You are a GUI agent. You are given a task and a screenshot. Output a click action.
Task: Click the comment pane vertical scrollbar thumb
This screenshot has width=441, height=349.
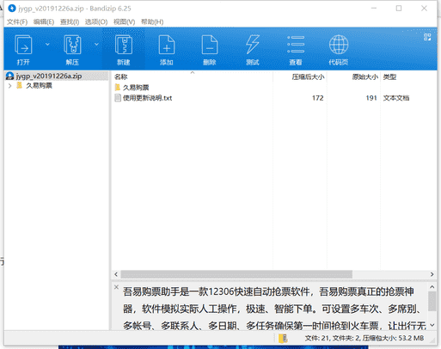[x=432, y=302]
